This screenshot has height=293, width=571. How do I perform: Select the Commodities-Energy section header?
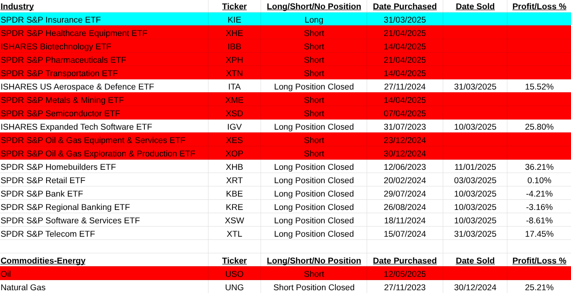[43, 261]
